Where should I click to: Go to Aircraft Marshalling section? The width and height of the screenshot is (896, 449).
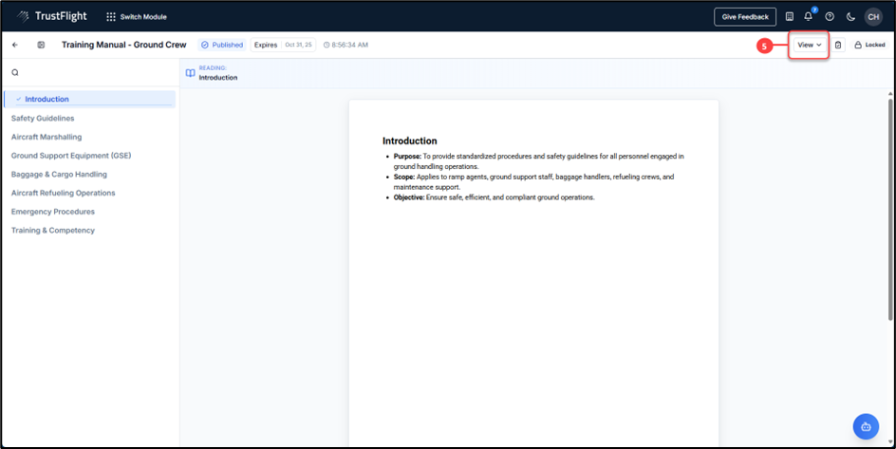tap(47, 137)
